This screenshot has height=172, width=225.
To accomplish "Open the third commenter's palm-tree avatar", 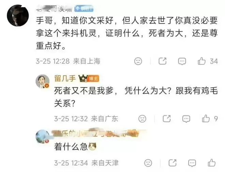I will click(43, 136).
